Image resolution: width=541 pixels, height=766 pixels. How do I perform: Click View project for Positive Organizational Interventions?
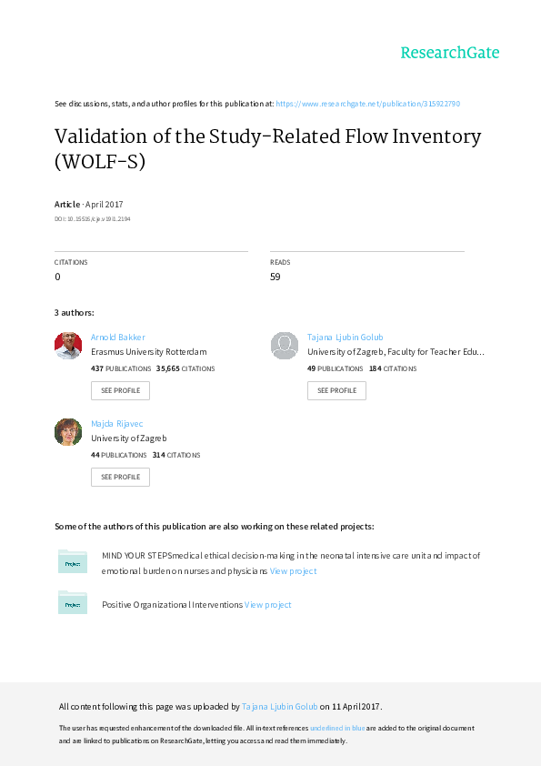click(x=267, y=604)
